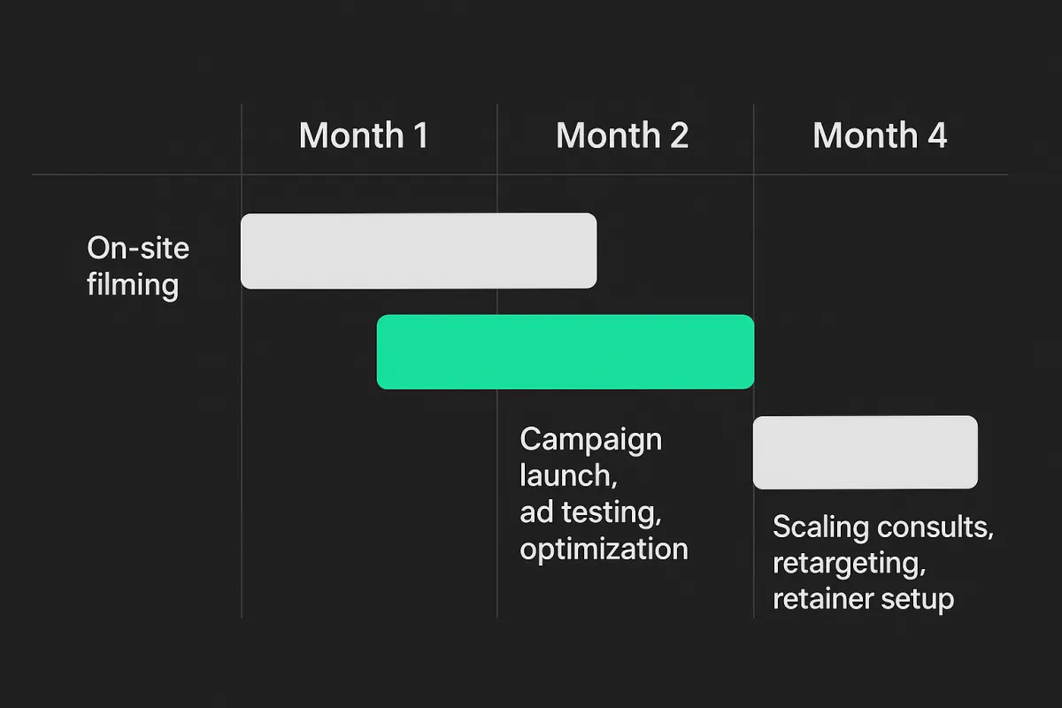Click the retainer setup text line
The height and width of the screenshot is (708, 1062).
864,599
